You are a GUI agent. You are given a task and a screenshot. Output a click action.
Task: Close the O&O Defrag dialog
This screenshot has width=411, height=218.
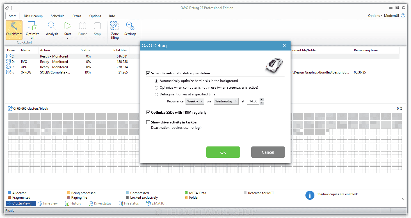[284, 46]
